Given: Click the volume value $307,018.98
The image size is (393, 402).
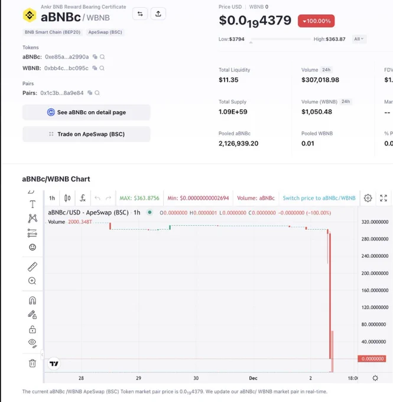Looking at the screenshot, I should [320, 80].
